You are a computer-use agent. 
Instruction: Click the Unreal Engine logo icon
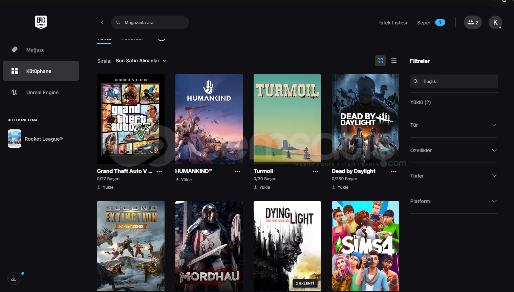15,92
